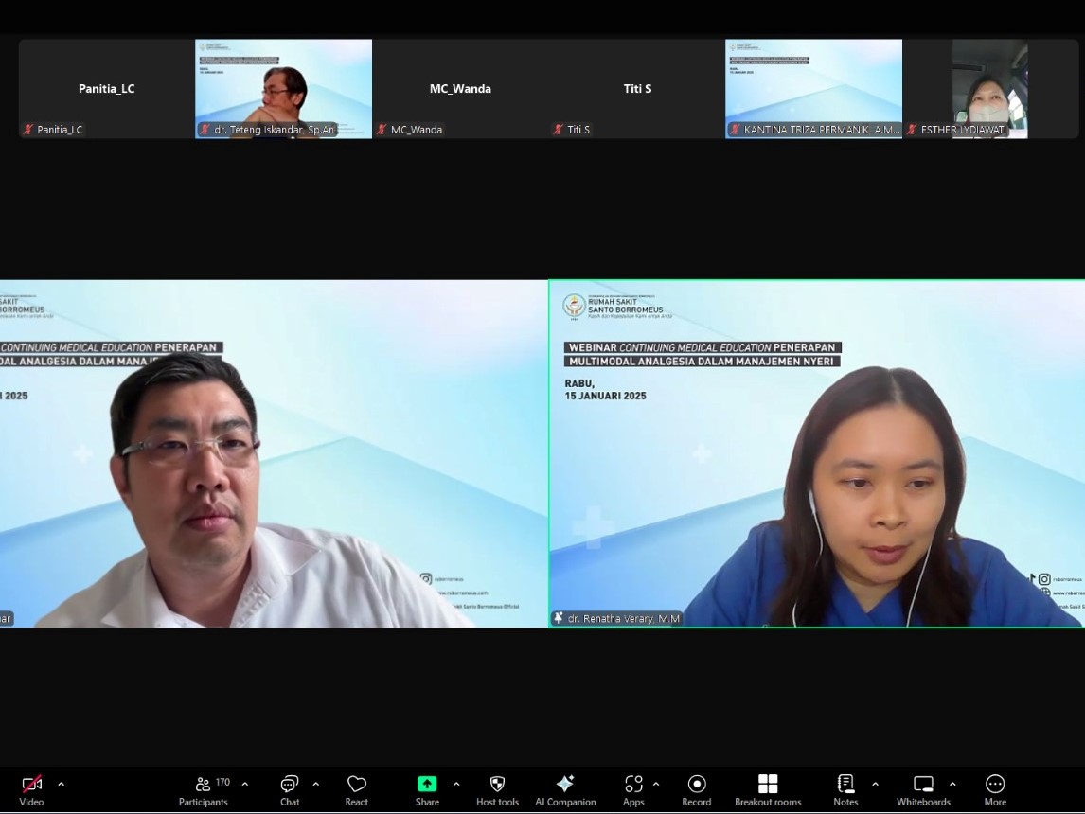The height and width of the screenshot is (814, 1085).
Task: Open Whiteboards
Action: (923, 789)
